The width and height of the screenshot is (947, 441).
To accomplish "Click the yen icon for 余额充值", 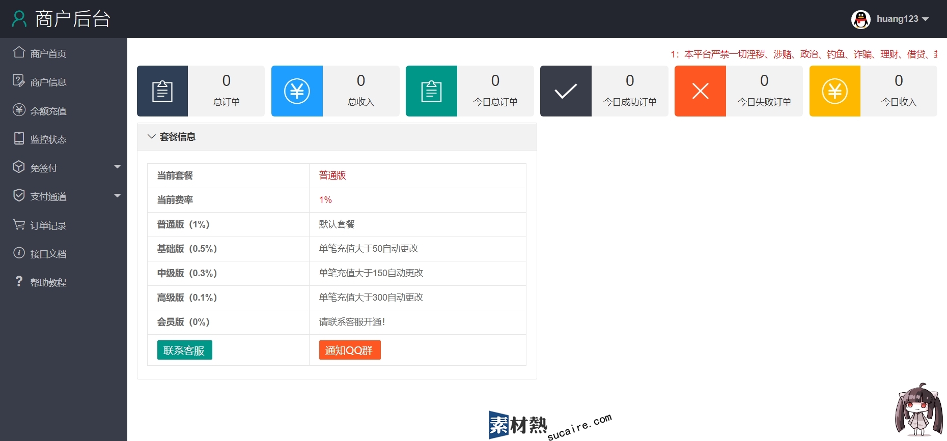I will (19, 110).
